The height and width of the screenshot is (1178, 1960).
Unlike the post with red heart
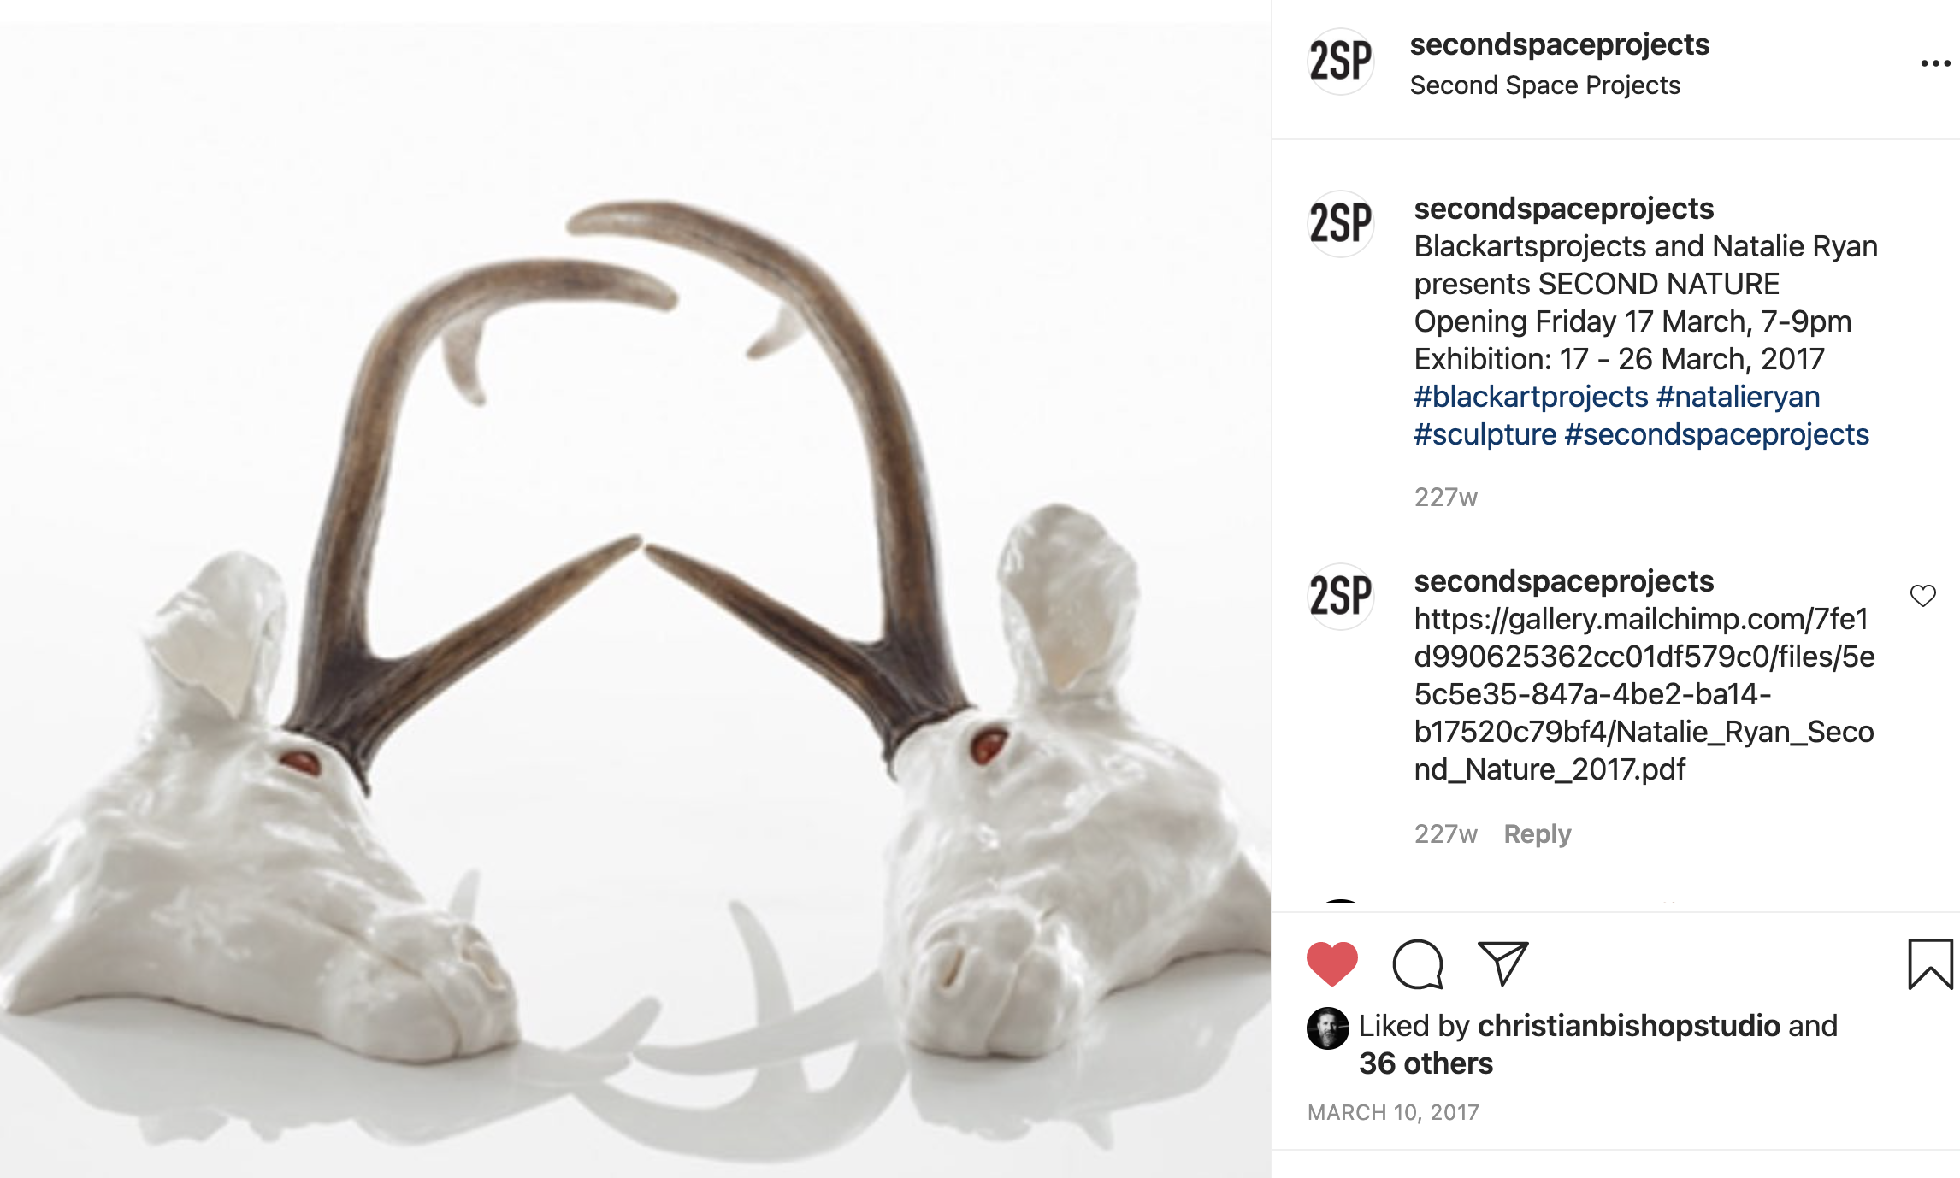pos(1332,963)
